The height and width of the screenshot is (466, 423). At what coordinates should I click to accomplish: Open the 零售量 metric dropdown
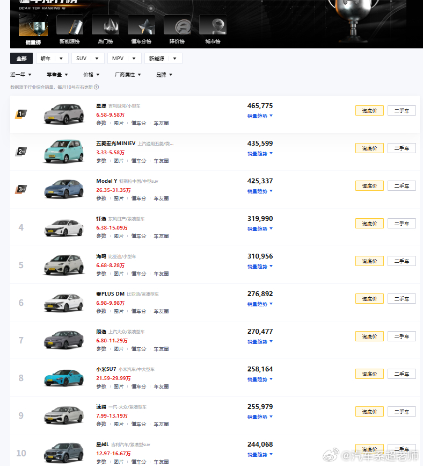[57, 75]
